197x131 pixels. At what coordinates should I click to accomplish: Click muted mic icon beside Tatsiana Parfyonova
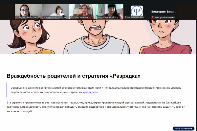(16, 17)
